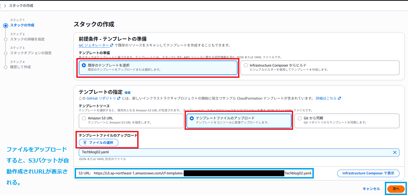Click the S3 URL of the uploaded template
This screenshot has height=195, width=408.
(193, 173)
